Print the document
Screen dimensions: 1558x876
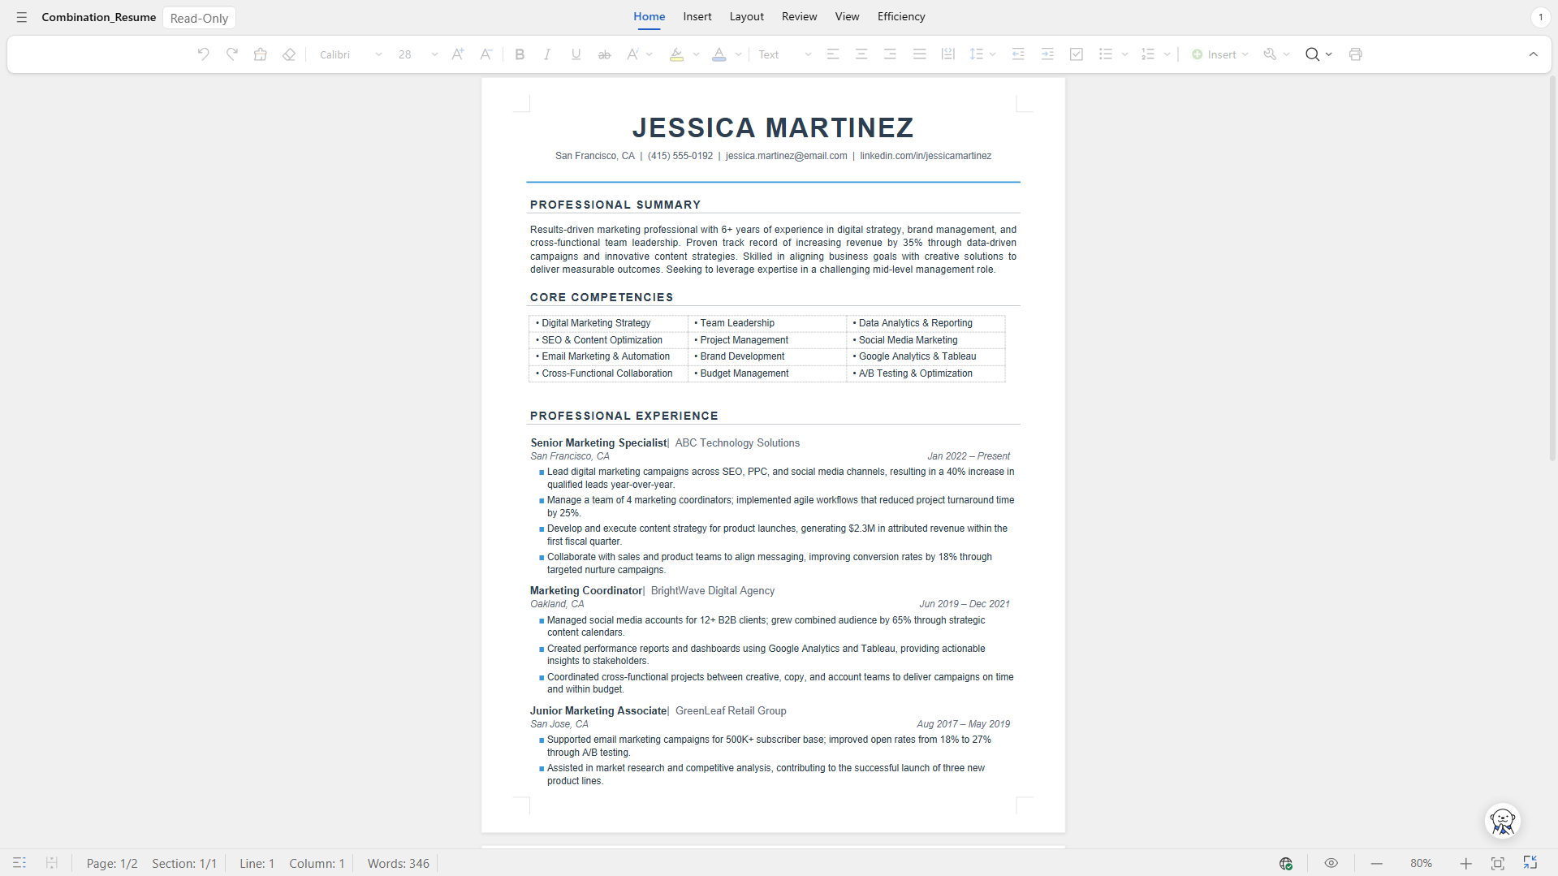[1355, 54]
